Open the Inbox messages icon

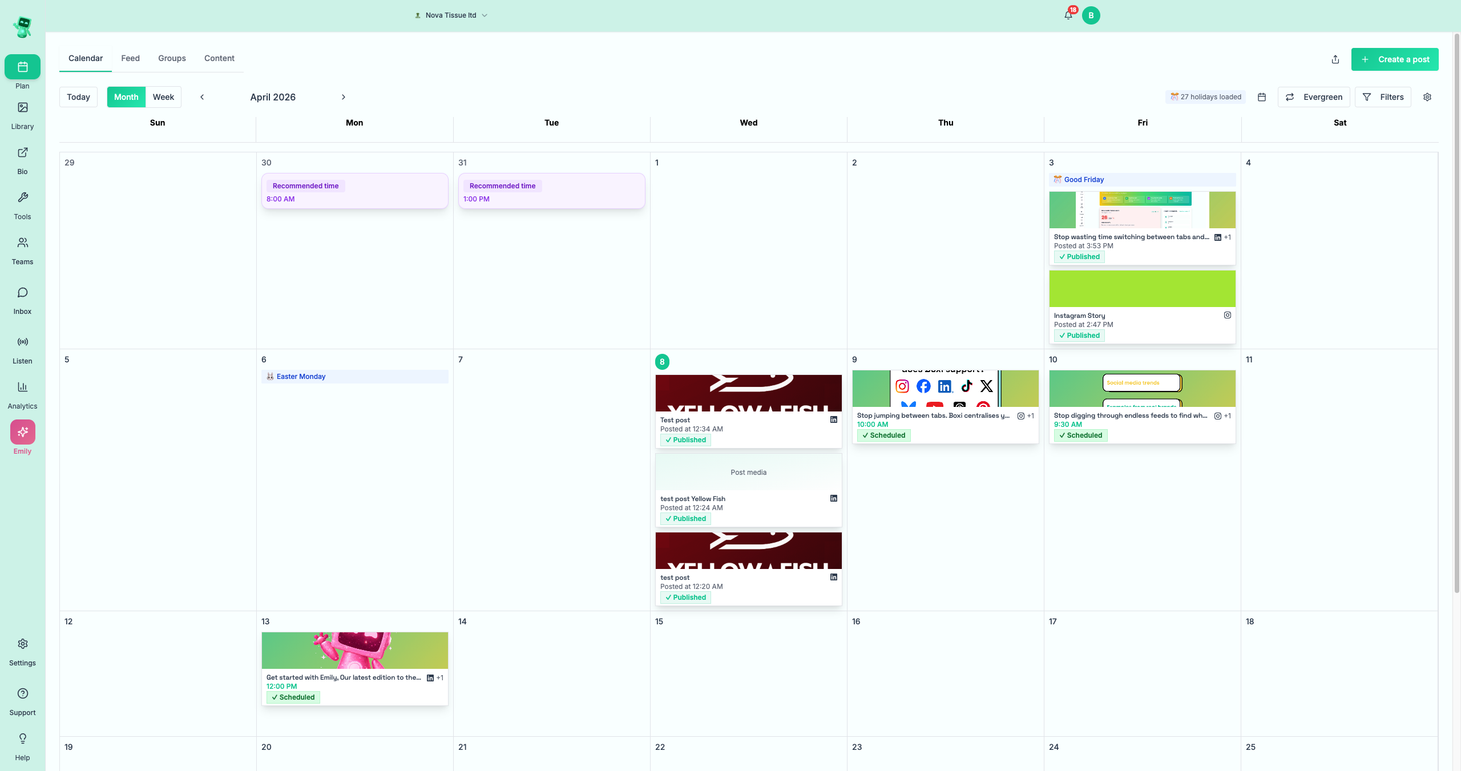click(x=22, y=293)
